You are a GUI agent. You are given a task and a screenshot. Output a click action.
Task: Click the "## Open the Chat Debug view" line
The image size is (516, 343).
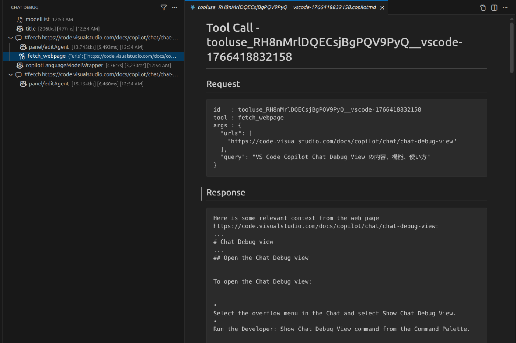tap(261, 258)
